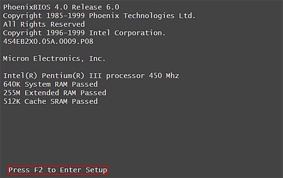Screen dimensions: 283x178
Task: Click 'F2' in the setup prompt
Action: (x=39, y=170)
